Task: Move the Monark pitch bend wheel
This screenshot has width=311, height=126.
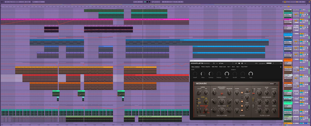Action: [197, 111]
